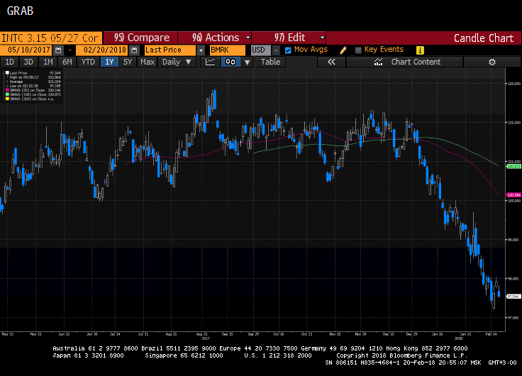Screen dimensions: 522x376
Task: Click the BMRK source field
Action: tap(228, 50)
